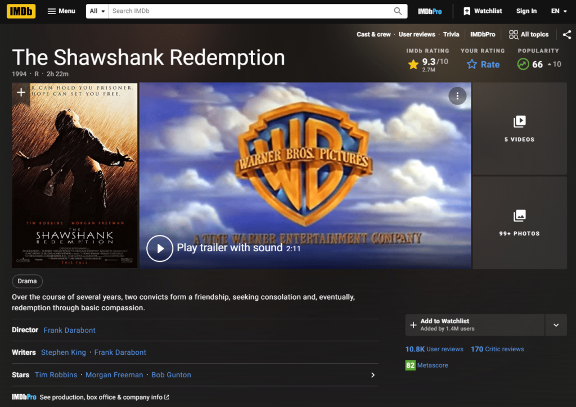Open the All search category dropdown

(97, 11)
